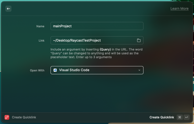
Task: Open the Learn More link
Action: click(179, 8)
